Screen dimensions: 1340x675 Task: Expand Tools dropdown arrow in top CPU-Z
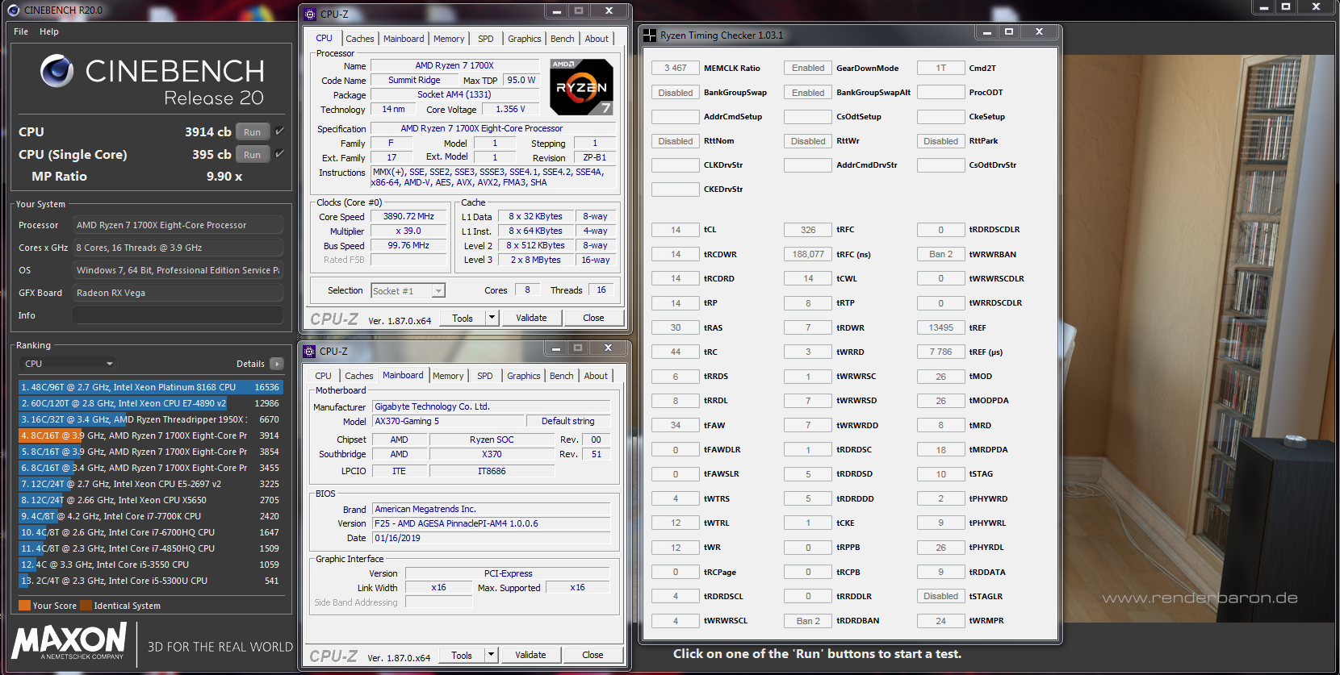(492, 318)
